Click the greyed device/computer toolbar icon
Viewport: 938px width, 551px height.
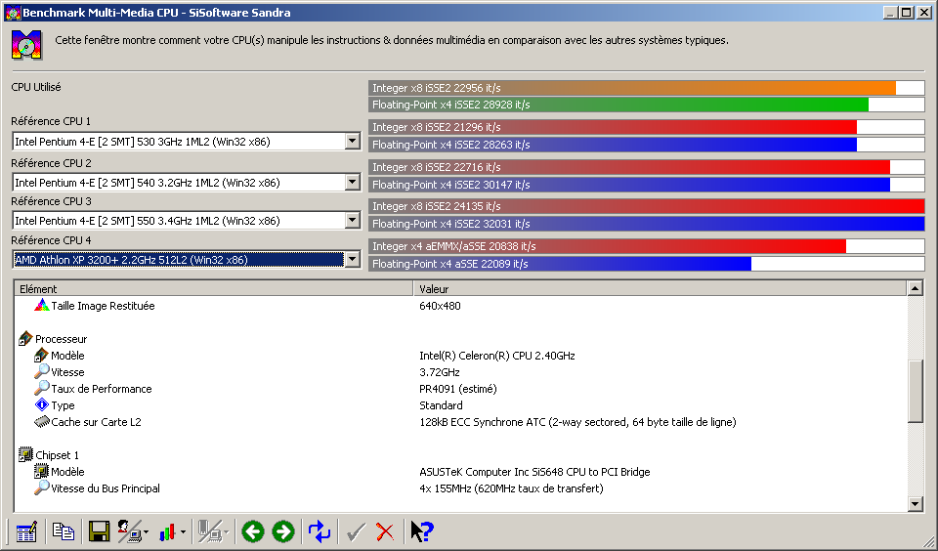[210, 531]
